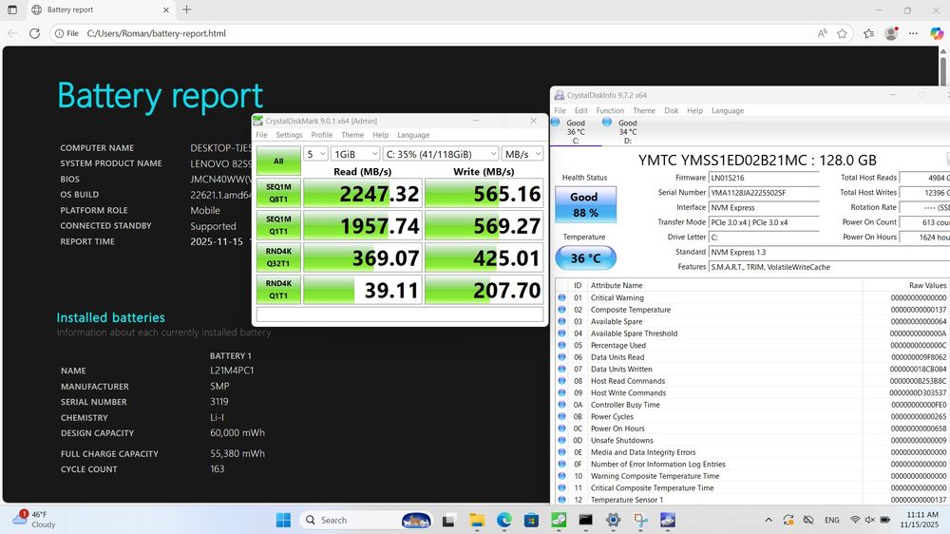
Task: Open Microsoft Store from taskbar
Action: point(531,520)
